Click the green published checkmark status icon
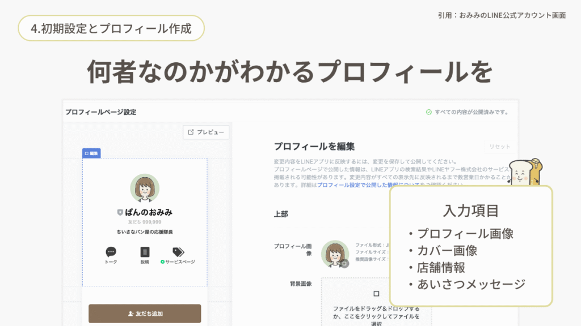Screen dimensions: 581x326 coord(429,112)
